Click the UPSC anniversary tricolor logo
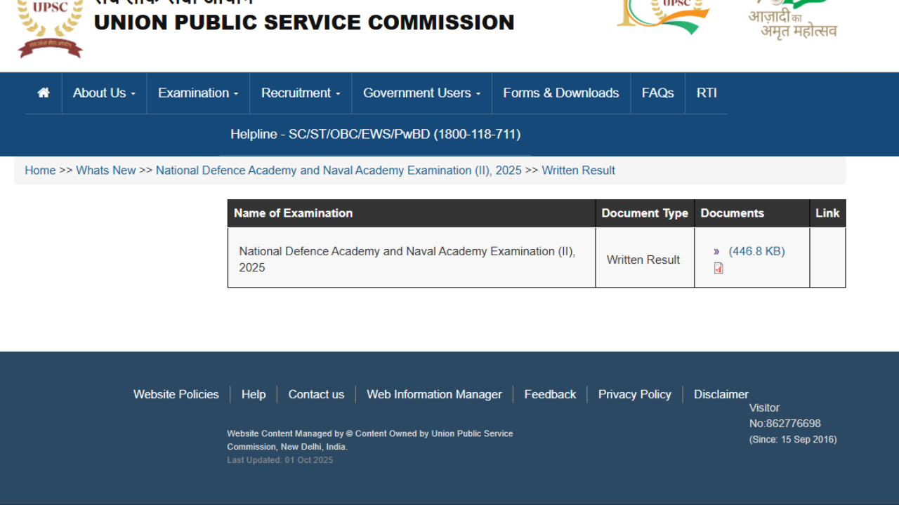The image size is (899, 505). click(x=664, y=17)
